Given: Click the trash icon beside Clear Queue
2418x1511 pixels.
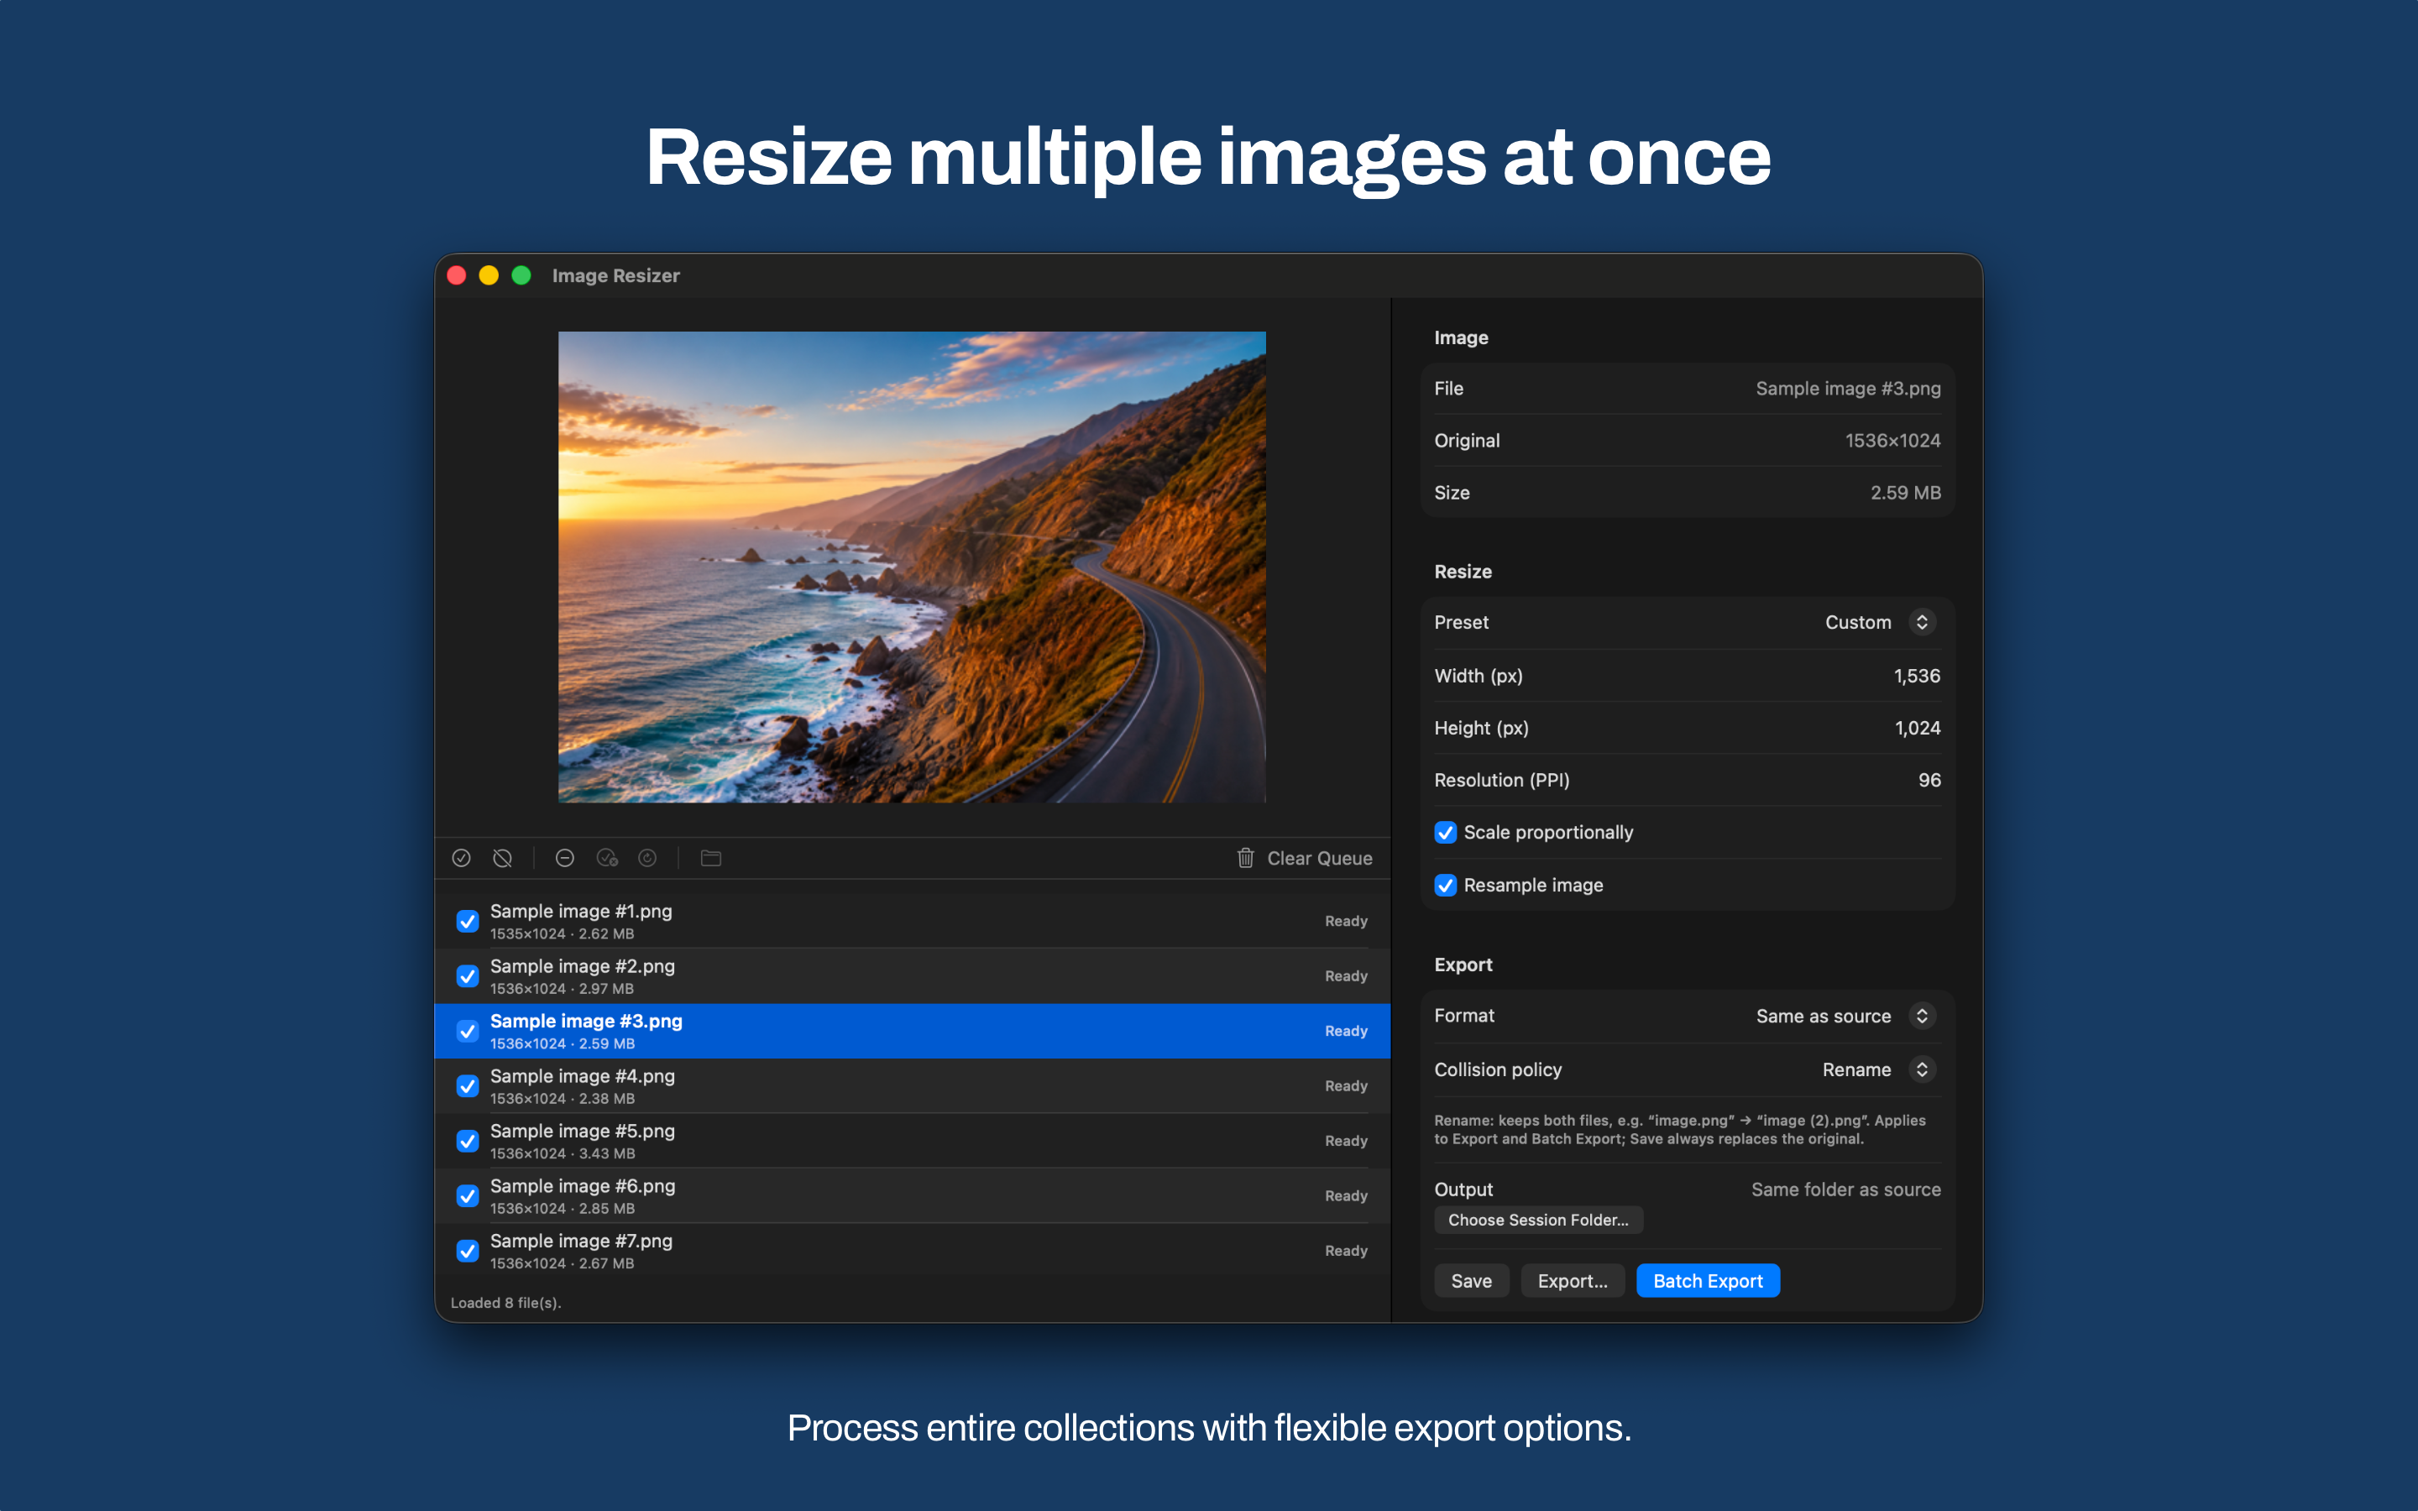Looking at the screenshot, I should [1245, 859].
